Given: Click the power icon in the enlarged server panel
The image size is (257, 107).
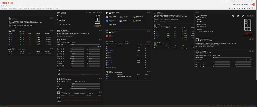Looking at the screenshot, I should click(243, 16).
